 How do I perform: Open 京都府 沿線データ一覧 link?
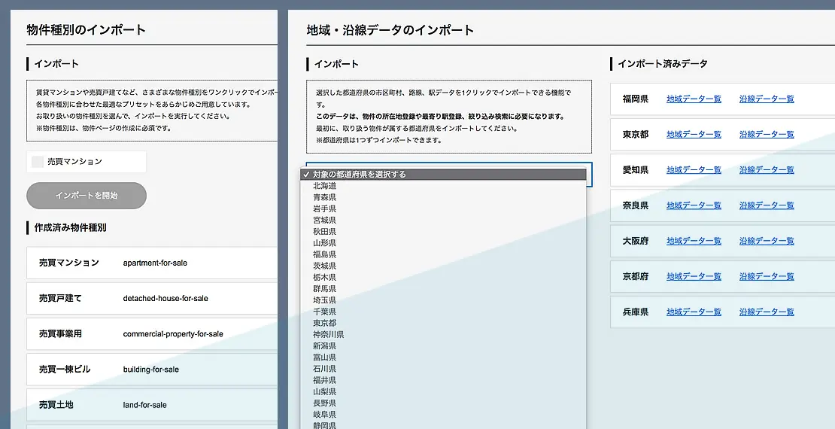coord(767,276)
